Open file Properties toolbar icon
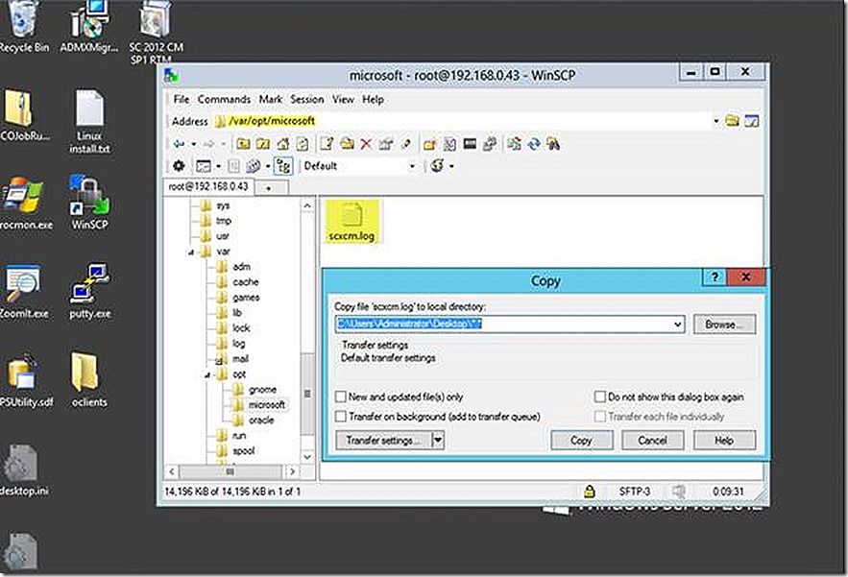 tap(386, 144)
